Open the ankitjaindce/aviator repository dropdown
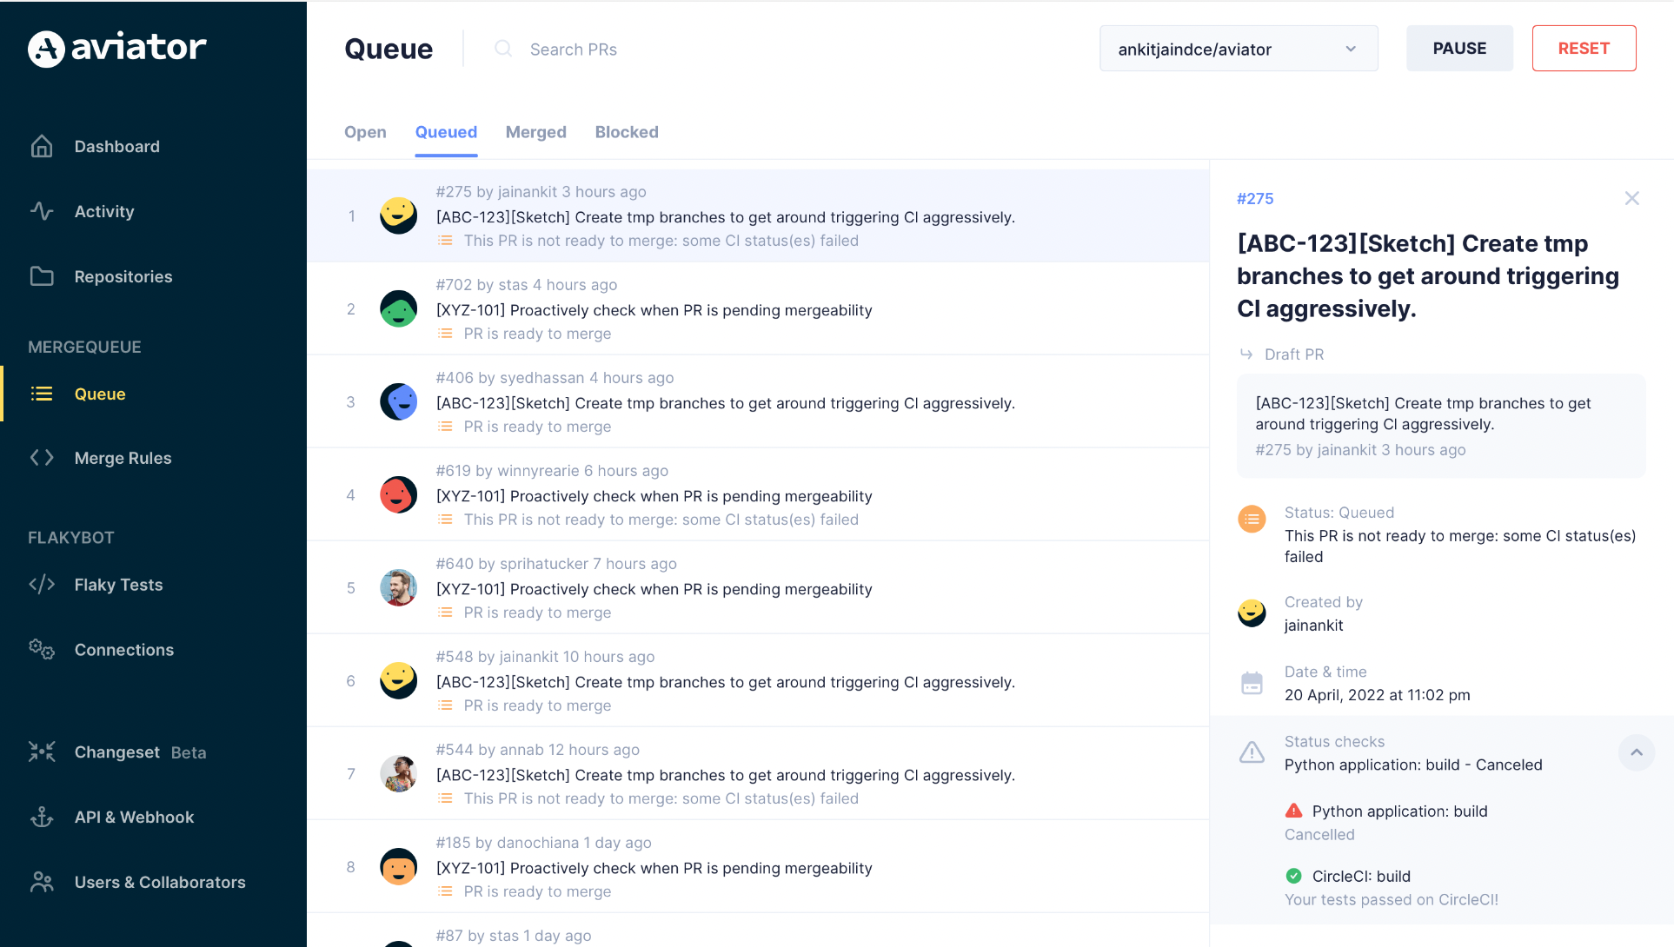 1238,49
